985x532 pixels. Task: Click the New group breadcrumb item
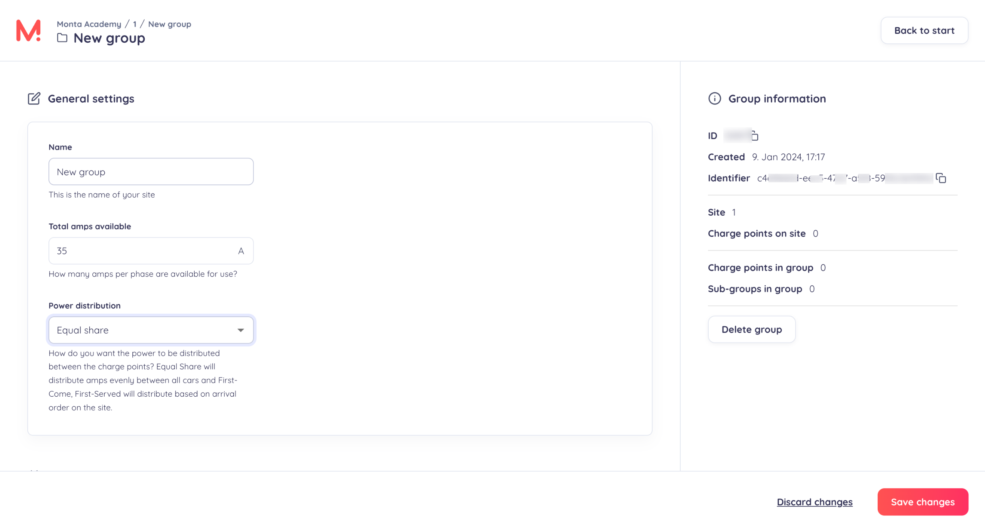click(169, 24)
